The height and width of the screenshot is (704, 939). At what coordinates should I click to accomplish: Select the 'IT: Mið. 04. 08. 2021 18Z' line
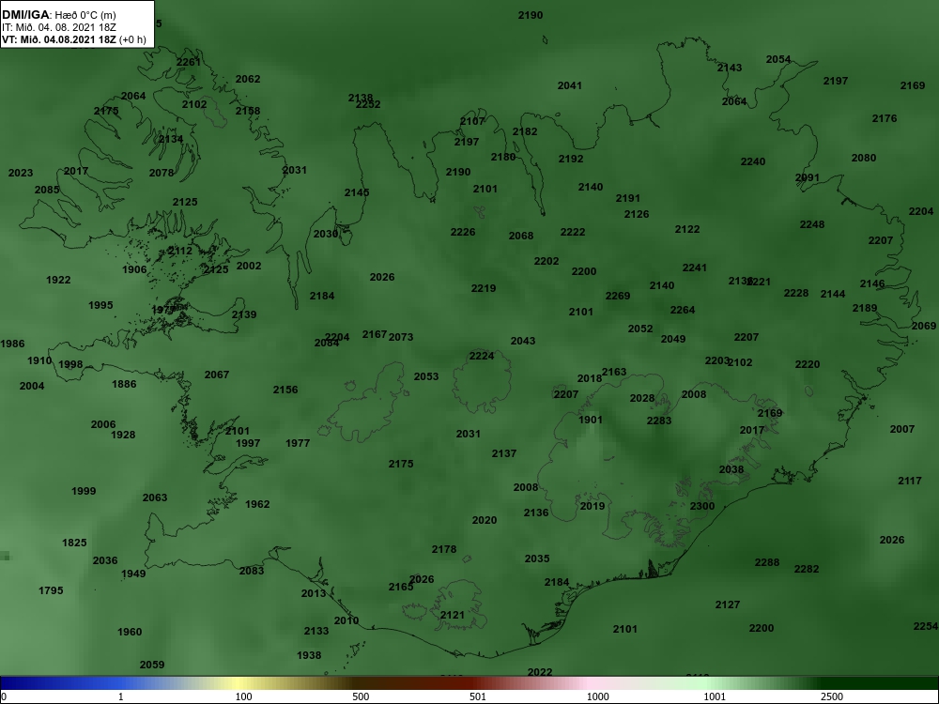pyautogui.click(x=58, y=27)
